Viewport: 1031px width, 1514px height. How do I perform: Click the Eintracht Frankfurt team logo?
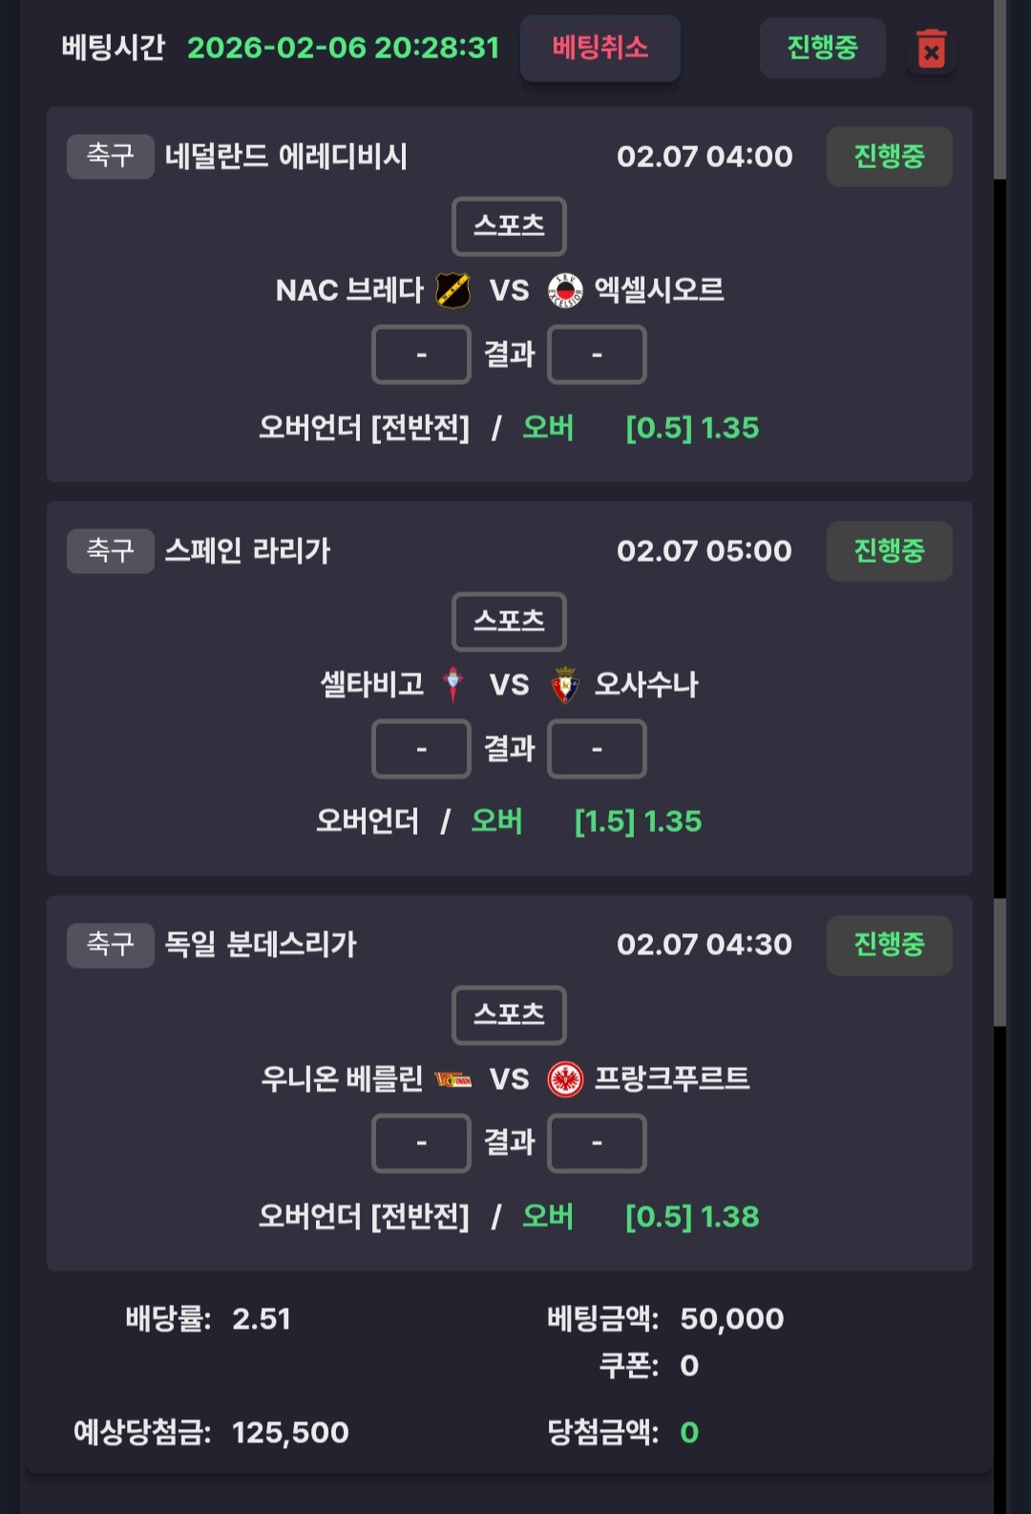point(565,1079)
